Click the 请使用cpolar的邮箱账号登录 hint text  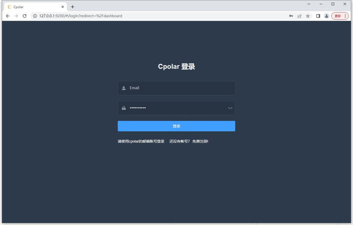[141, 141]
